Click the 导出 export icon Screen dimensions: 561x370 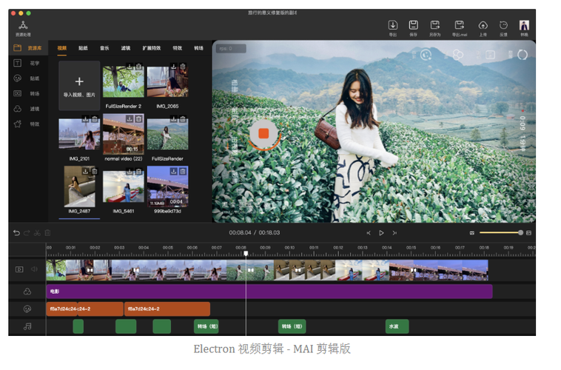coord(392,25)
